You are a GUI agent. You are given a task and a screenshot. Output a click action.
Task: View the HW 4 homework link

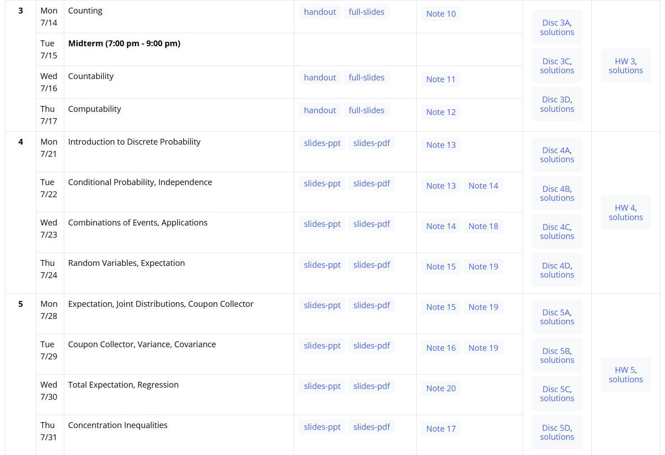tap(625, 208)
